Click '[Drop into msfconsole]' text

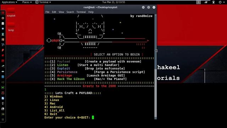[x=105, y=69]
